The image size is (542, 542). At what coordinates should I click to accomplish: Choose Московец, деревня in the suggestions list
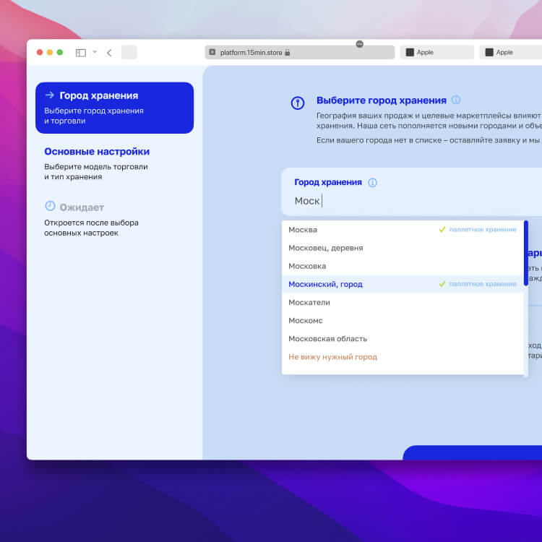tap(325, 248)
